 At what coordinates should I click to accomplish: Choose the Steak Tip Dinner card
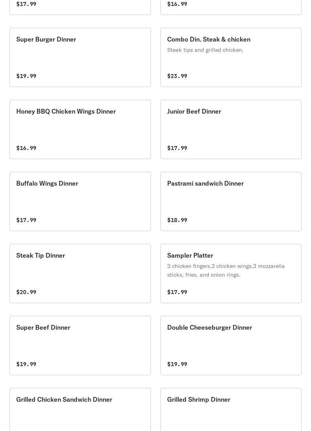coord(80,273)
